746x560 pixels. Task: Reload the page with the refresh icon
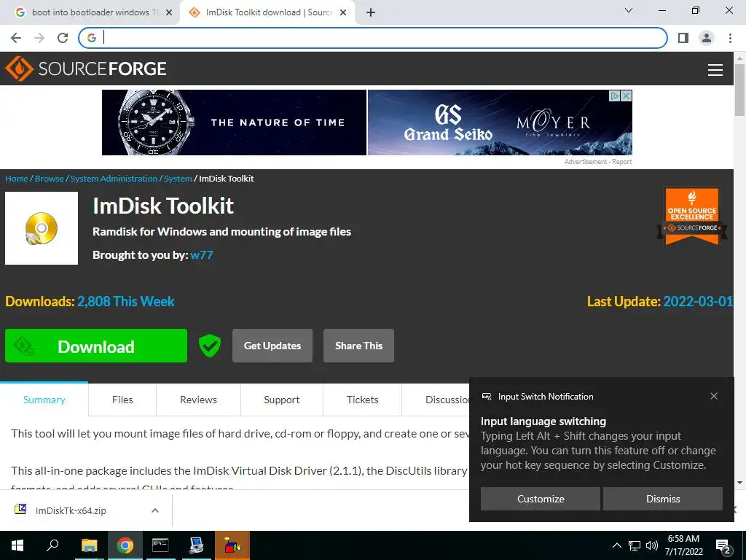63,38
